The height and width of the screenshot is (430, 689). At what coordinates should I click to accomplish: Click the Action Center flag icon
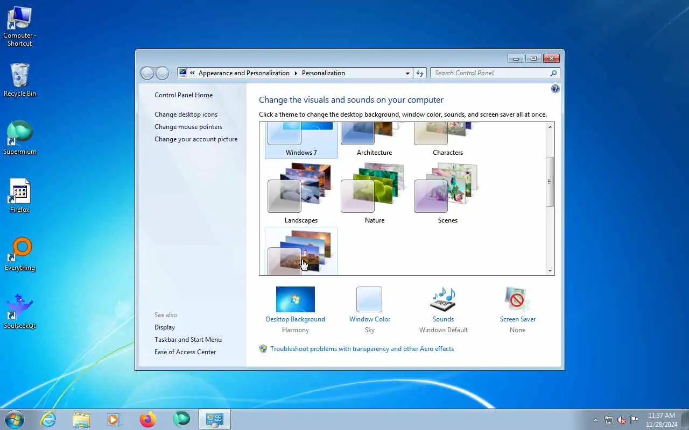[x=635, y=420]
